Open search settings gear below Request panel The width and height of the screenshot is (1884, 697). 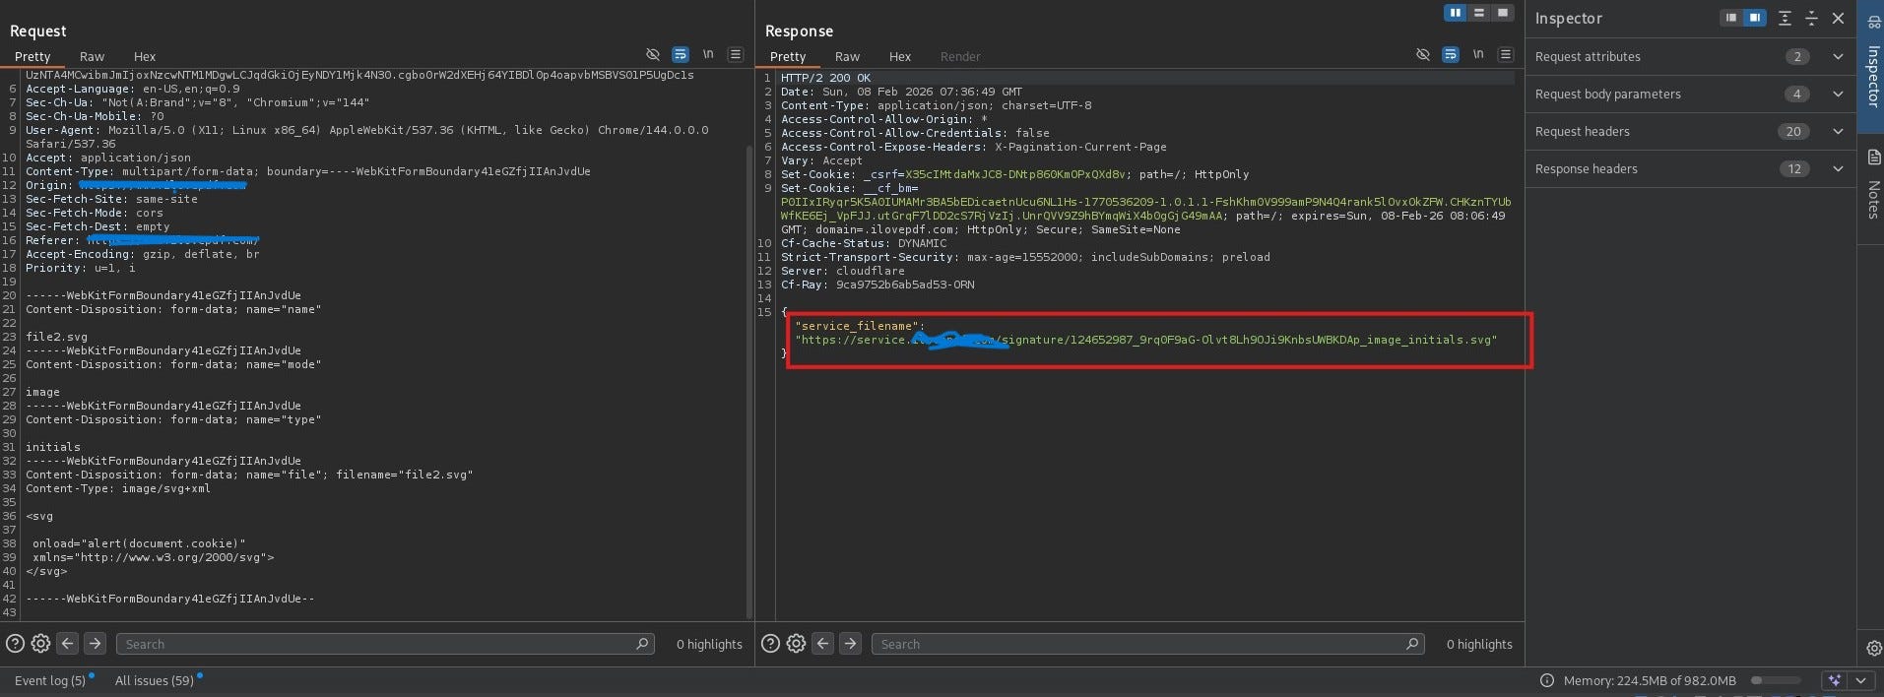[x=40, y=644]
